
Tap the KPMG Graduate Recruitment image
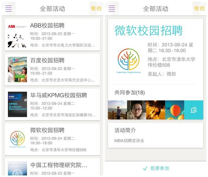click(17, 104)
